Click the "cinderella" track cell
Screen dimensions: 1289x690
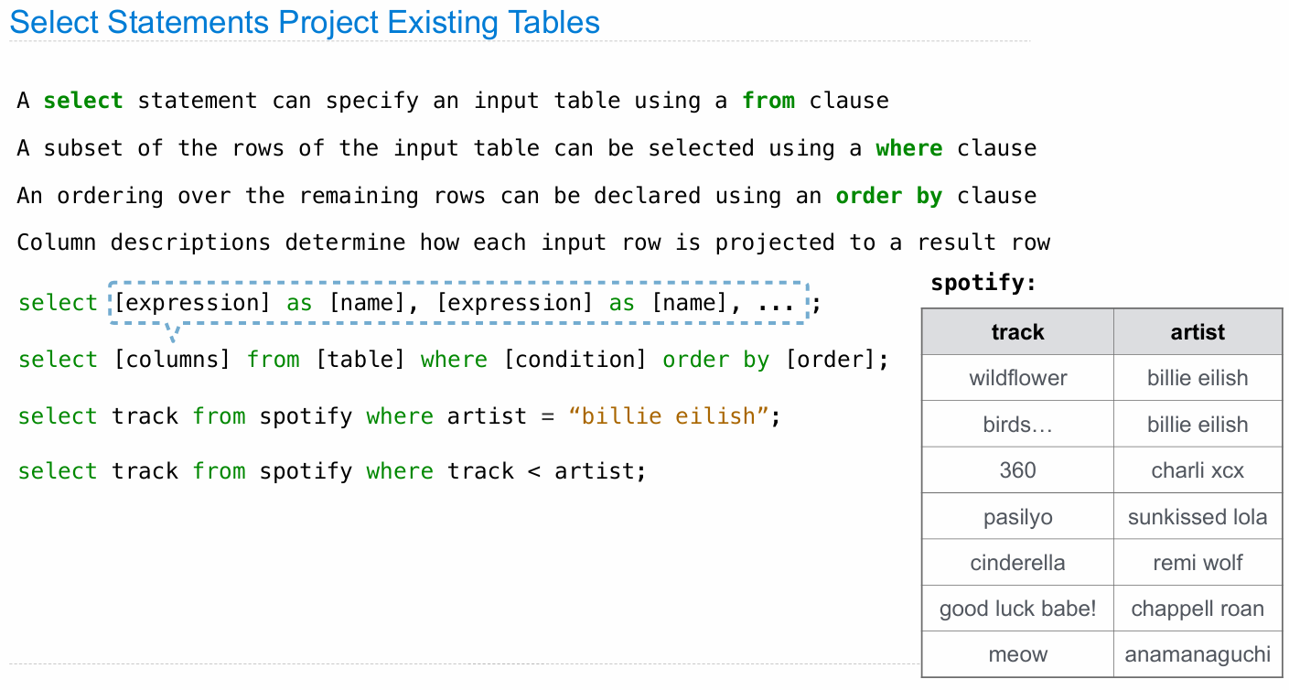point(1017,563)
